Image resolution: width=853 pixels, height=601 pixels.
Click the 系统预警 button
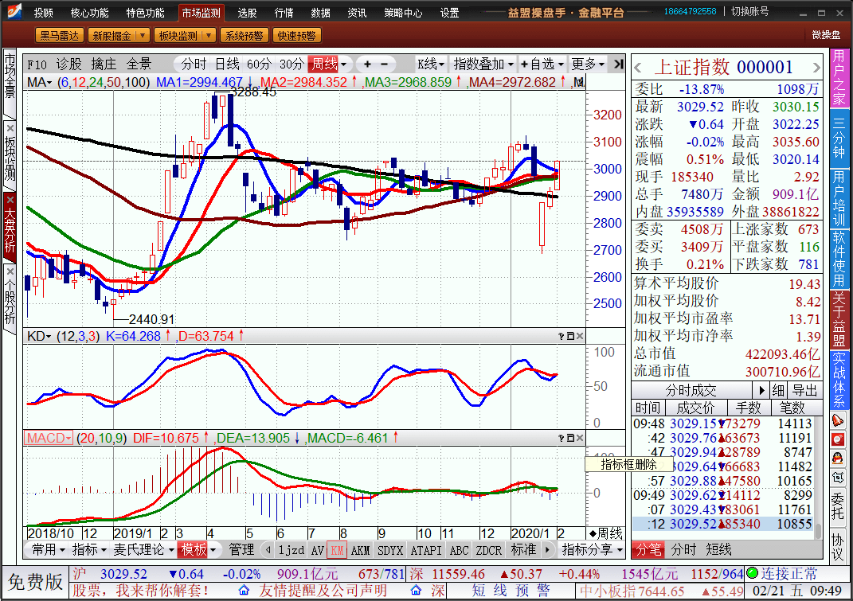point(245,36)
